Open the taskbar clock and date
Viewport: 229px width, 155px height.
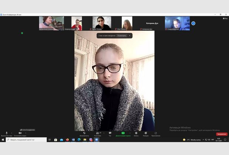coord(219,139)
